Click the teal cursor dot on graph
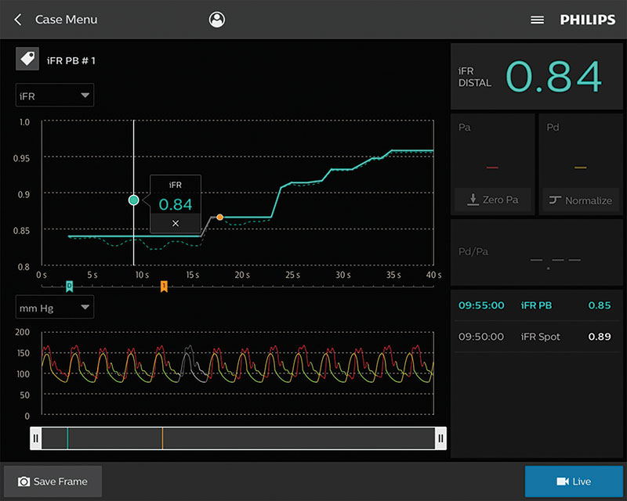627x501 pixels. 133,200
